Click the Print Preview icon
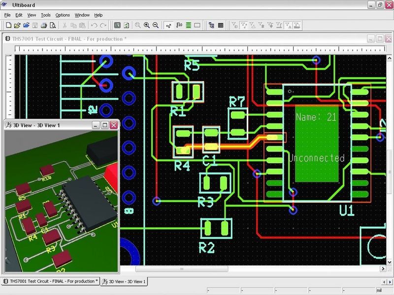The image size is (394, 295). click(53, 25)
